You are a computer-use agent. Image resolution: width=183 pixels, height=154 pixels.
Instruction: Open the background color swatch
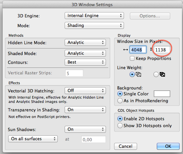[162, 94]
